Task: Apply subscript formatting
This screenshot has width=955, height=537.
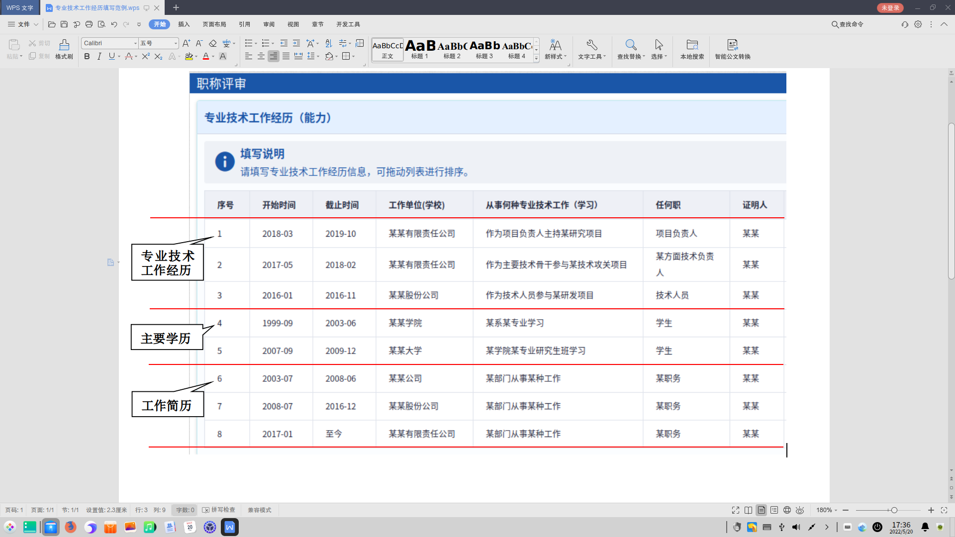Action: [158, 56]
